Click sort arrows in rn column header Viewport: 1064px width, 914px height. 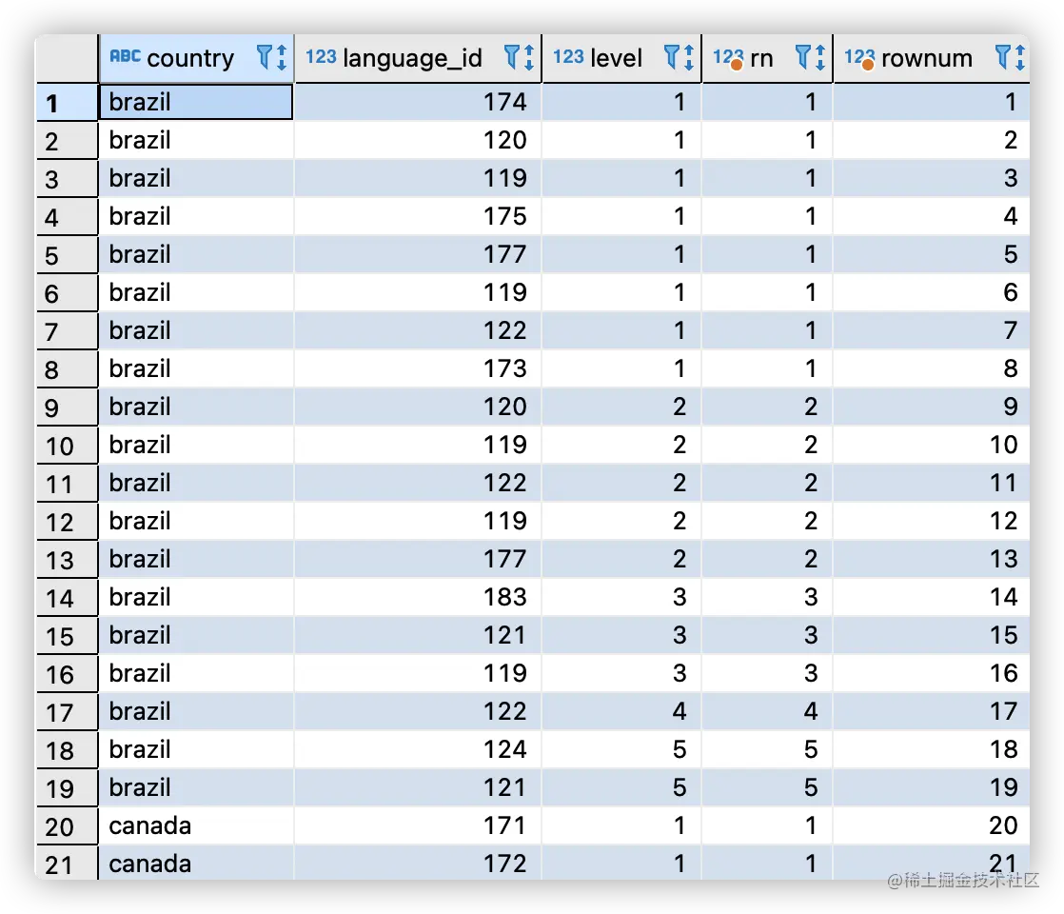[820, 58]
